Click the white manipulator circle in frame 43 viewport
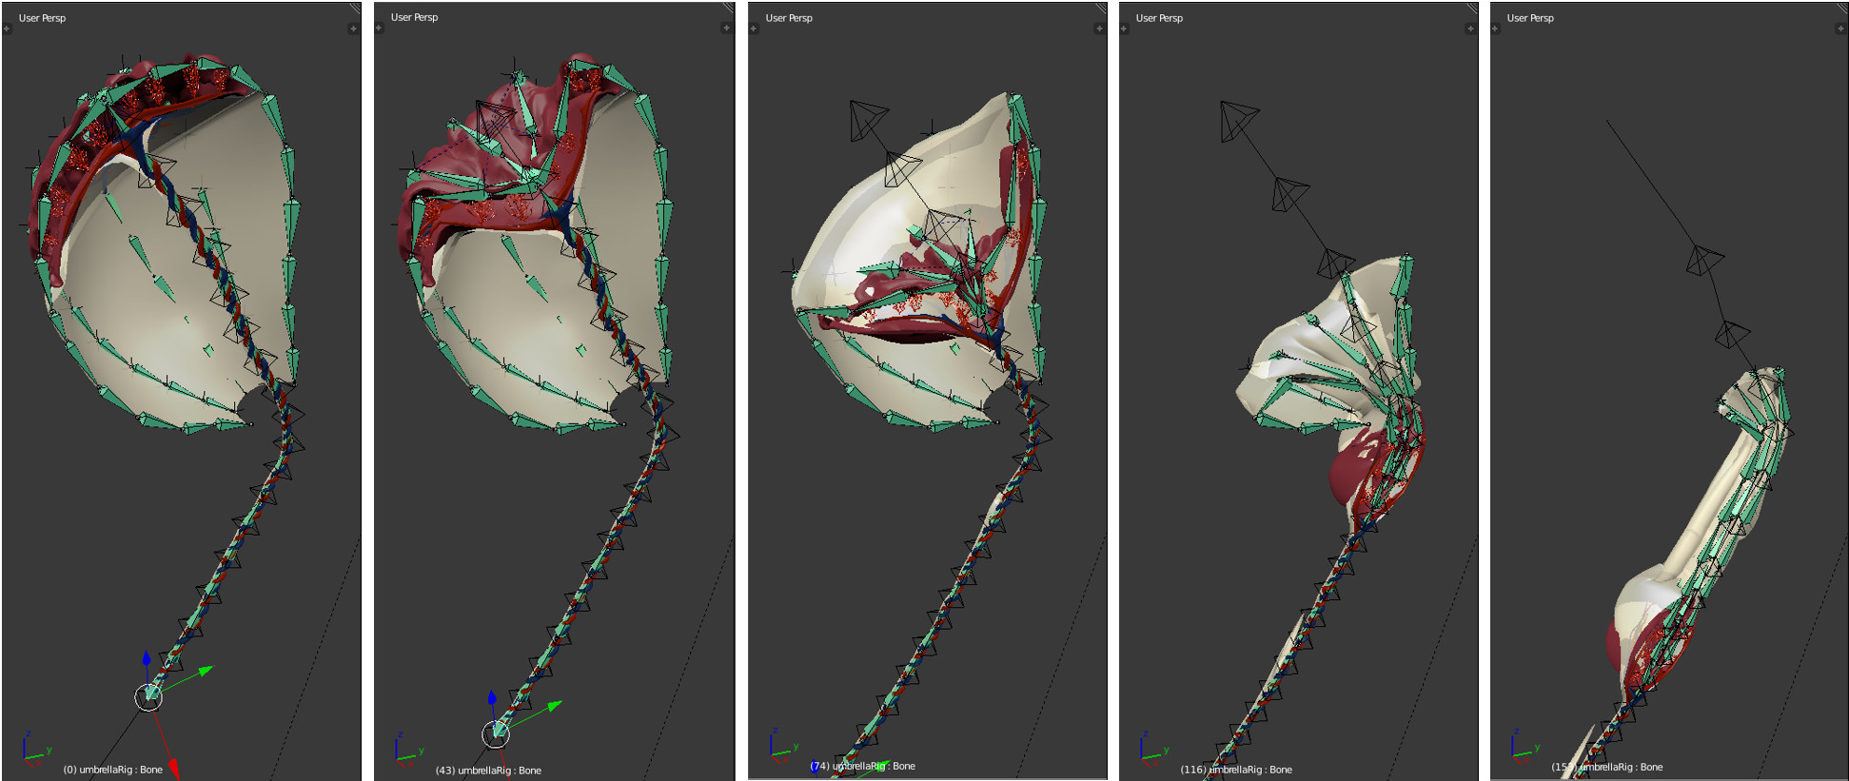Screen dimensions: 1849x781 (496, 733)
